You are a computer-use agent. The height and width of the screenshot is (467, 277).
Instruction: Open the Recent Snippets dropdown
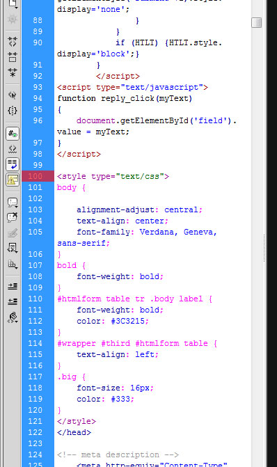13,248
